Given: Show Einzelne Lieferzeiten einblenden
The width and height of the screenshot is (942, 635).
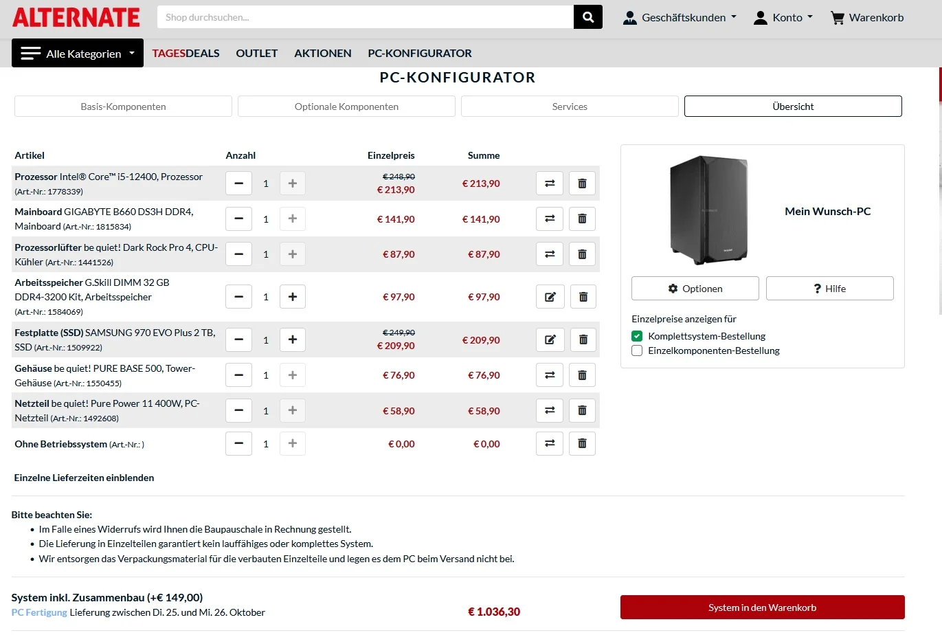Looking at the screenshot, I should (85, 478).
